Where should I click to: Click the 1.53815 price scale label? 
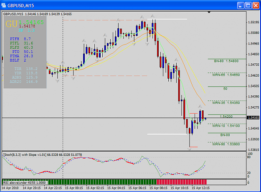point(253,150)
